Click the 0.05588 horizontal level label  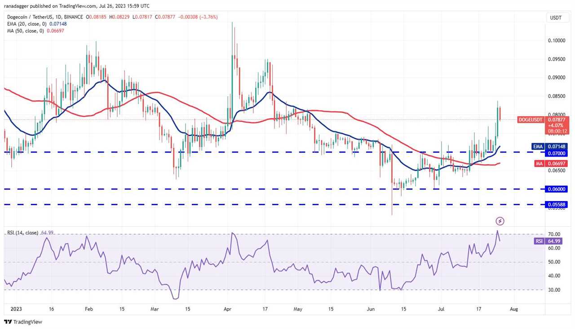tap(557, 205)
